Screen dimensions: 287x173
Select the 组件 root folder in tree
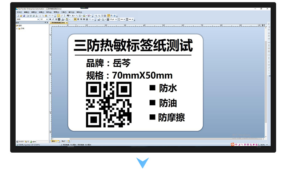pyautogui.click(x=19, y=25)
